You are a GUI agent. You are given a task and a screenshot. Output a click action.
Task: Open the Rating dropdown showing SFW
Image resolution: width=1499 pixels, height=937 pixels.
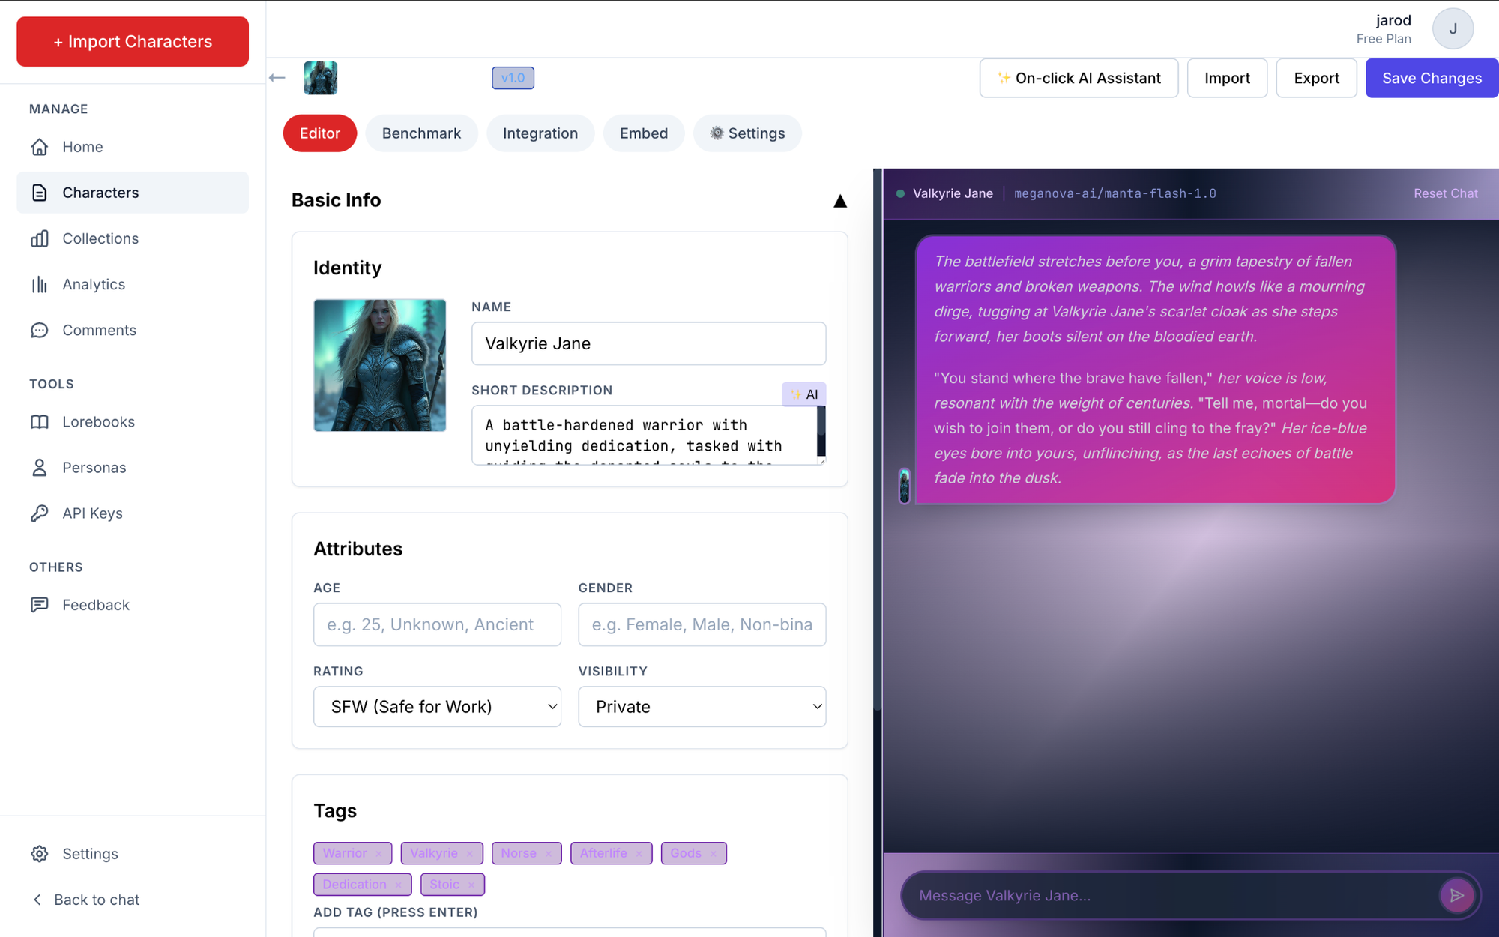point(437,706)
